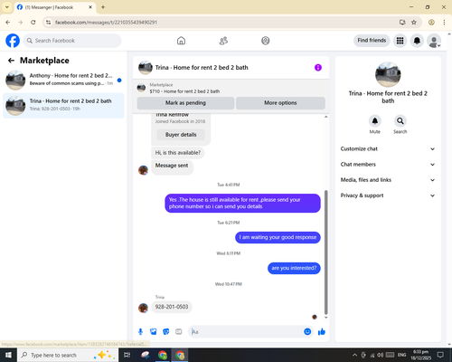Screen dimensions: 452x362
Task: Expand the Privacy & support section
Action: [x=388, y=195]
